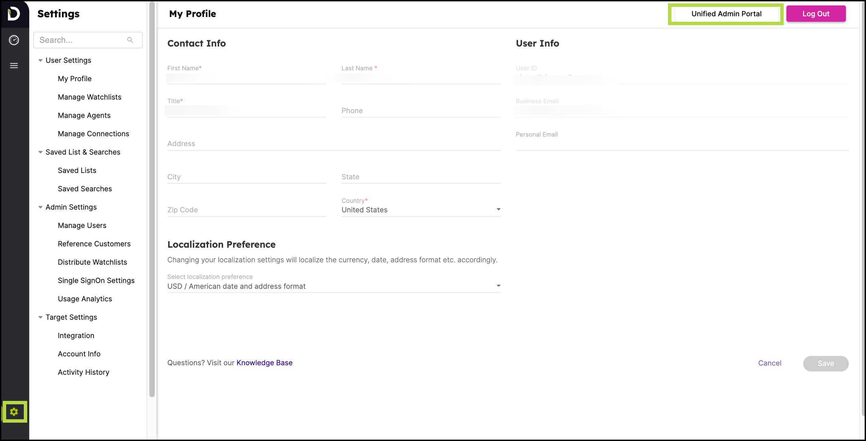
Task: Open Reference Customers
Action: (x=94, y=244)
